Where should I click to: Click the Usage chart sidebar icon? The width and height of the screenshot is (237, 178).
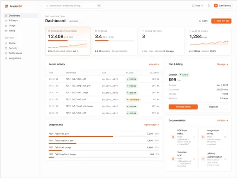click(x=6, y=25)
